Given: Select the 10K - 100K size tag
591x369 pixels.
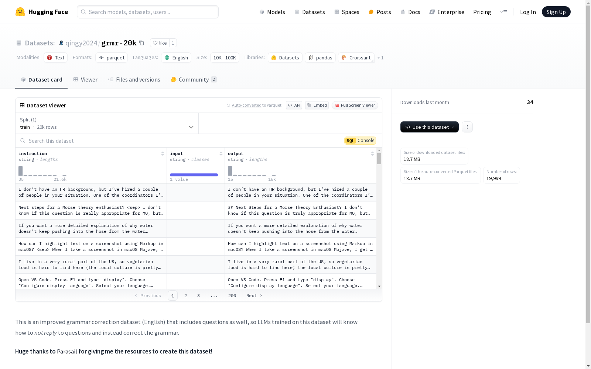Looking at the screenshot, I should point(225,58).
